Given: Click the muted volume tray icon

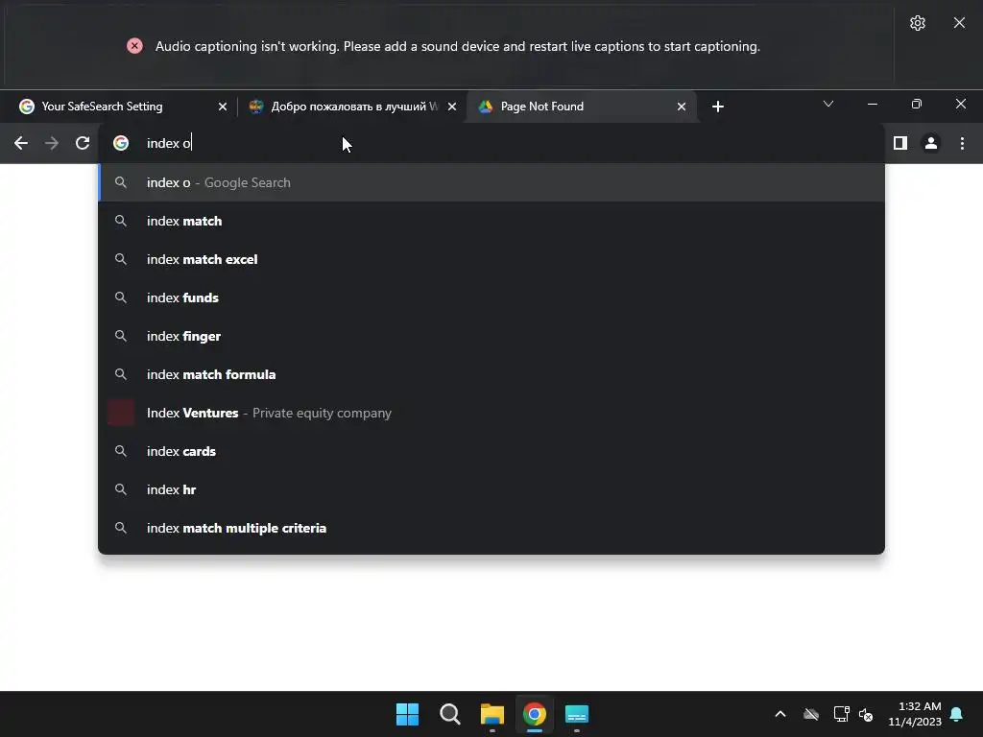Looking at the screenshot, I should [866, 714].
